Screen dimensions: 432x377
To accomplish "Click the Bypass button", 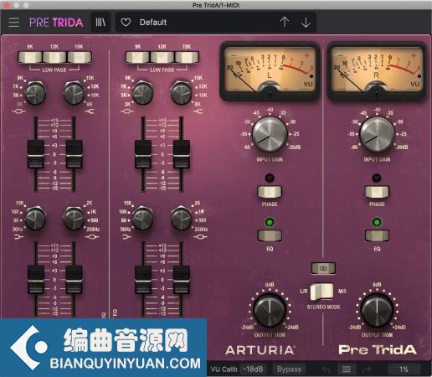I will (x=289, y=369).
